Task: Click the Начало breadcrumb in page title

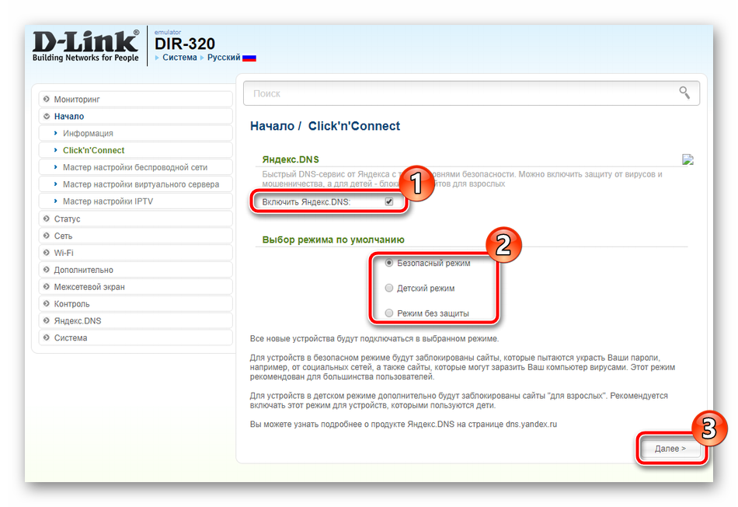Action: point(272,126)
